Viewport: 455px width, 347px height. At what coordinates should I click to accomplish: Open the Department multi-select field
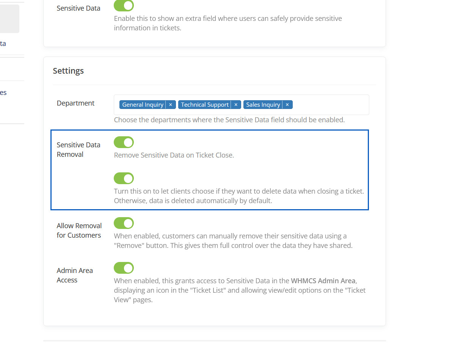pyautogui.click(x=330, y=105)
